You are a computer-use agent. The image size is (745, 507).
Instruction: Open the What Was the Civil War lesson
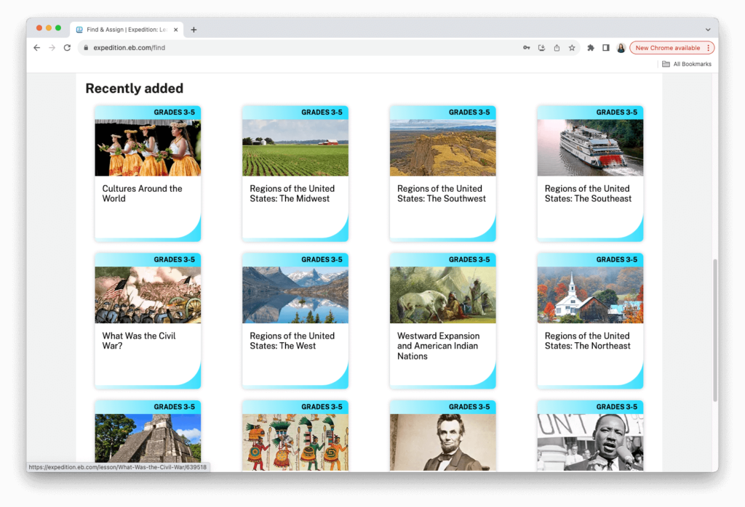pyautogui.click(x=147, y=320)
